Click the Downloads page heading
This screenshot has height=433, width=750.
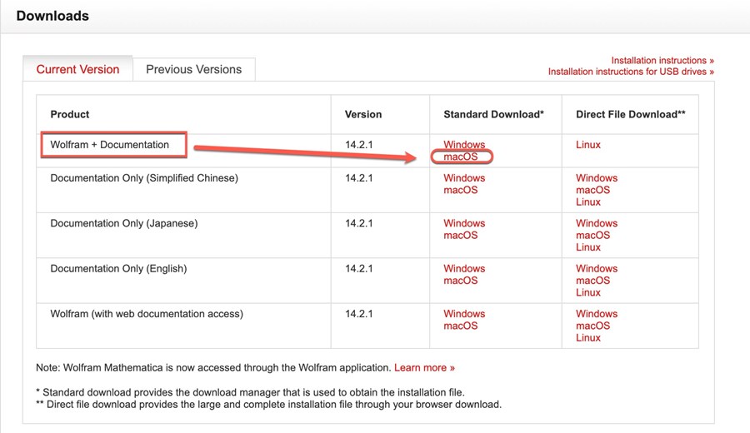pos(52,16)
